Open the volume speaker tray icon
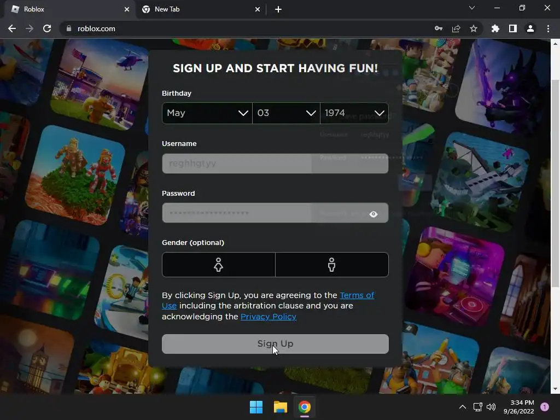The width and height of the screenshot is (560, 420). point(491,407)
